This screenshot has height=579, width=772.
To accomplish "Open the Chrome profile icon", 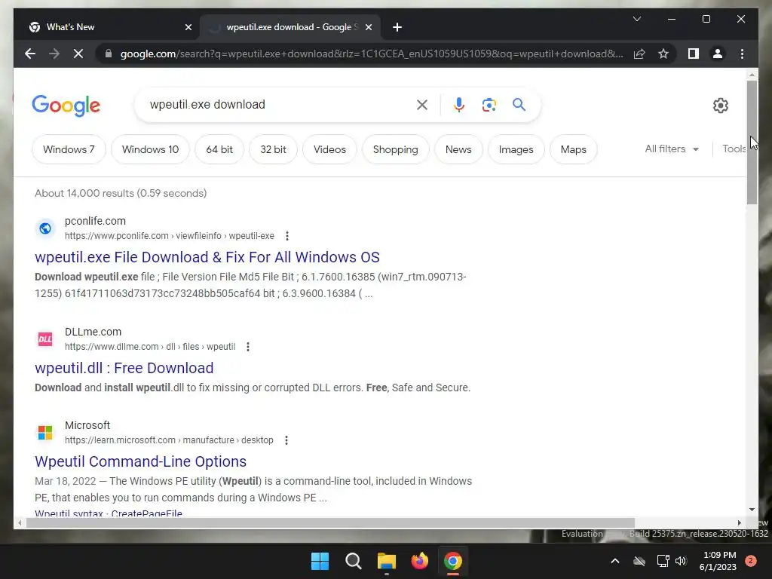I will pyautogui.click(x=718, y=54).
